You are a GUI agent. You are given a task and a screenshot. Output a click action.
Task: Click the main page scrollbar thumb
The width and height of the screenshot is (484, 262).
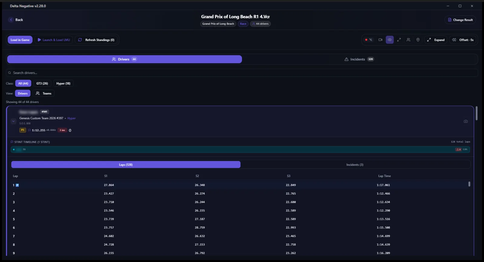[476, 113]
